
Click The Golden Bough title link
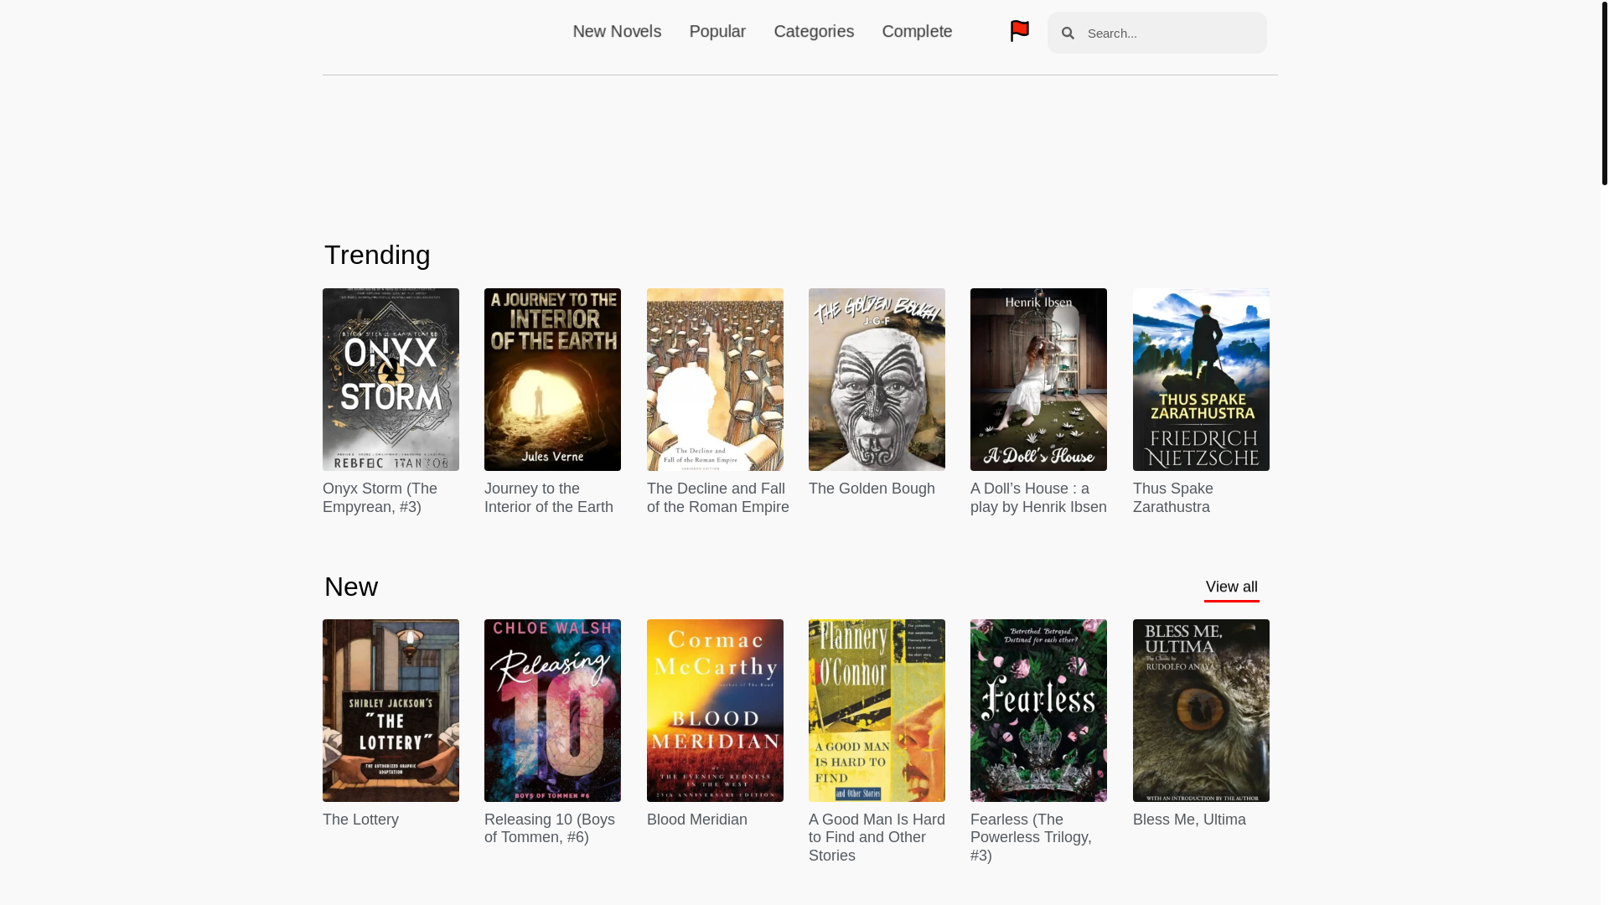[x=872, y=489]
